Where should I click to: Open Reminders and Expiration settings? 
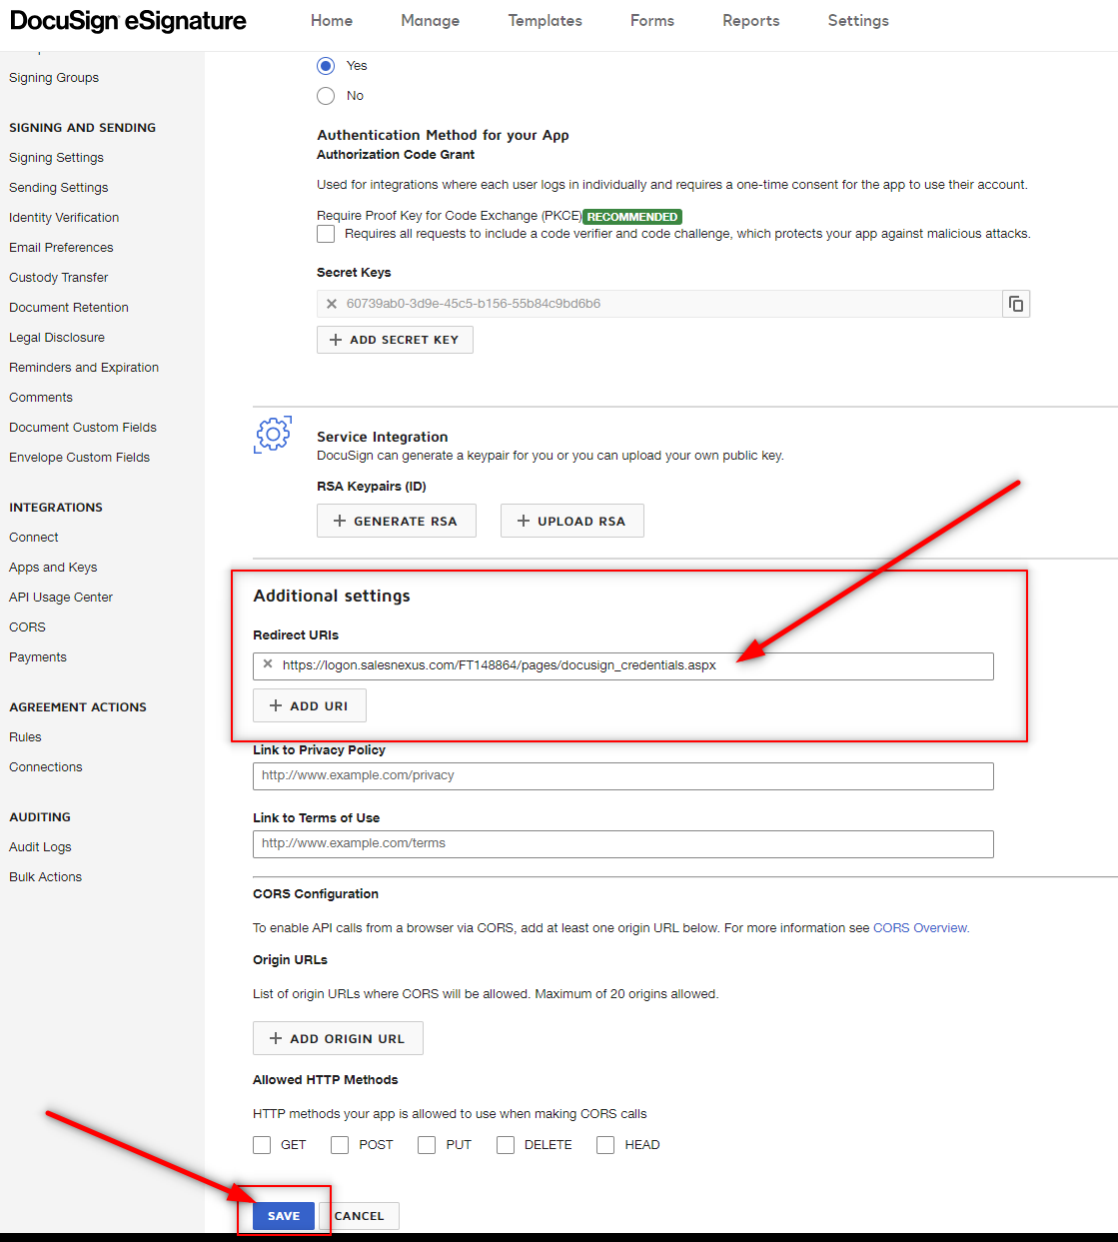point(84,368)
